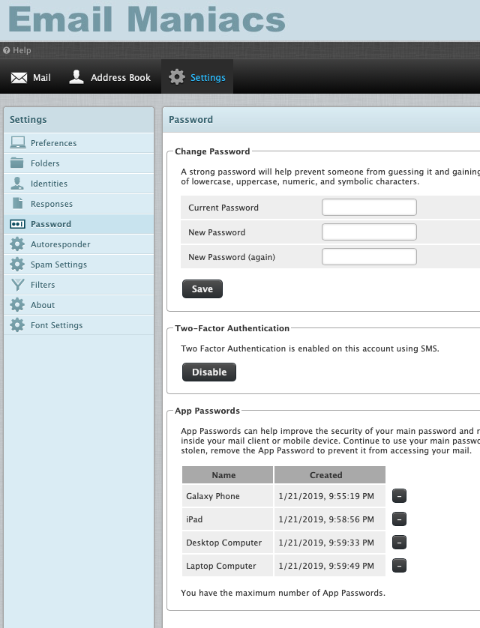Click the Folders folder icon
The height and width of the screenshot is (628, 480).
click(16, 163)
